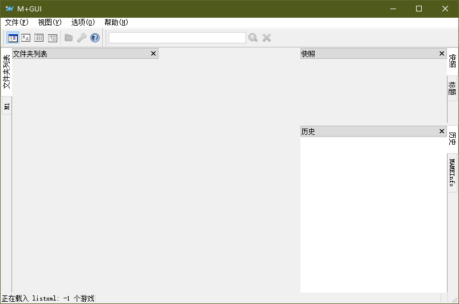This screenshot has width=459, height=304.
Task: Close the 快照 panel
Action: click(442, 54)
